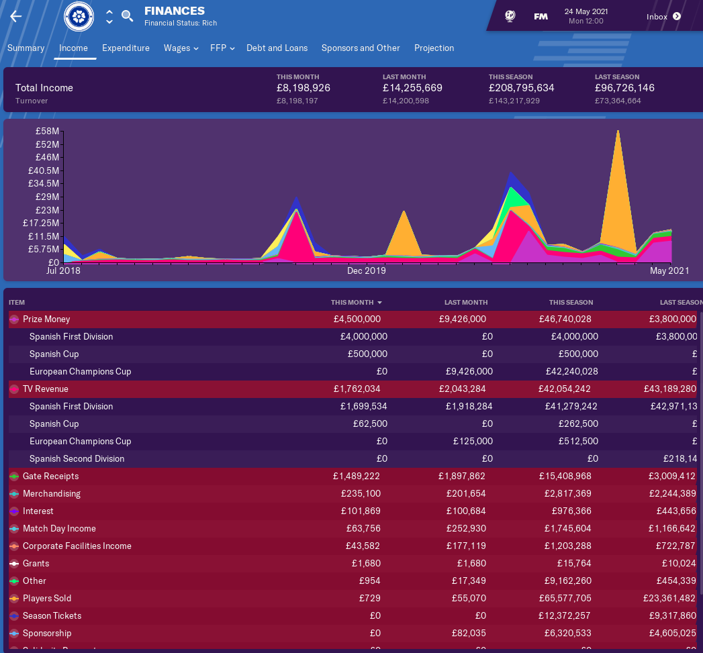Open the Projection tab

click(434, 48)
